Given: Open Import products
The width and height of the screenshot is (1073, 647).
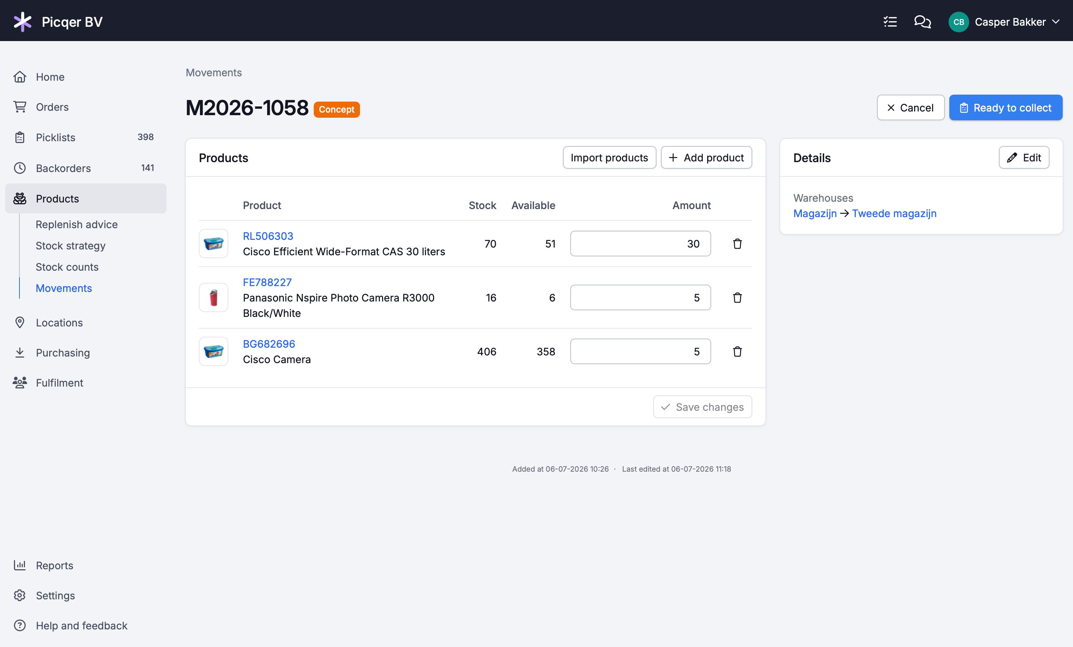Looking at the screenshot, I should tap(609, 158).
